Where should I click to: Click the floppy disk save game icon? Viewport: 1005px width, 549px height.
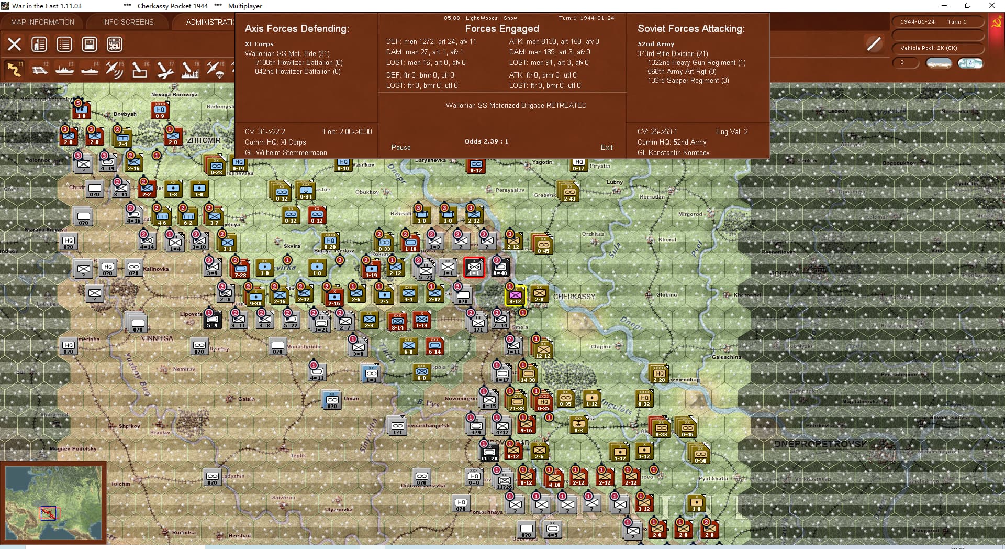coord(90,44)
